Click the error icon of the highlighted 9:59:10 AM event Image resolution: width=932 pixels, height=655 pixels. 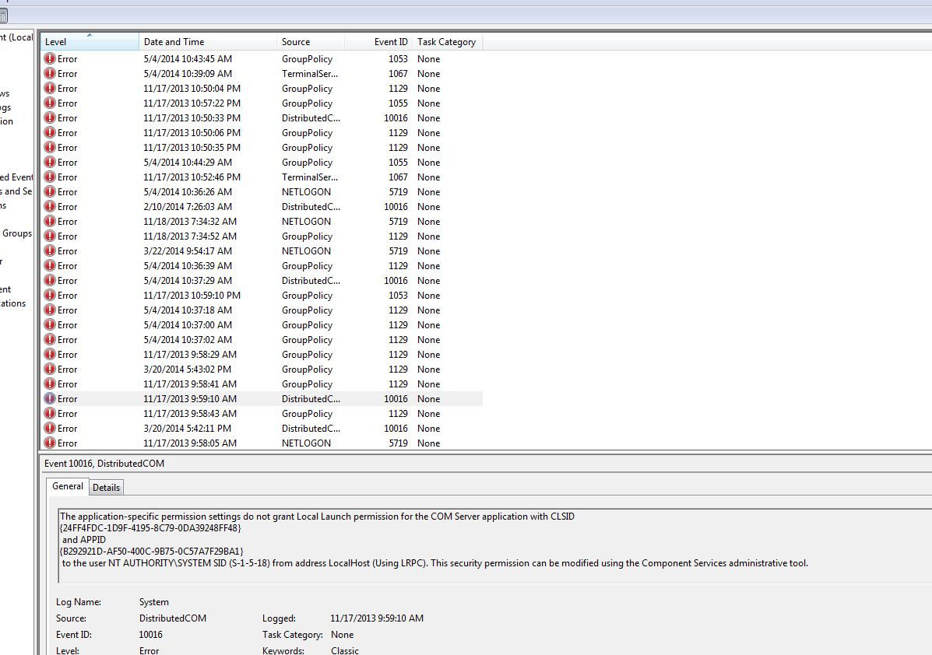[50, 399]
